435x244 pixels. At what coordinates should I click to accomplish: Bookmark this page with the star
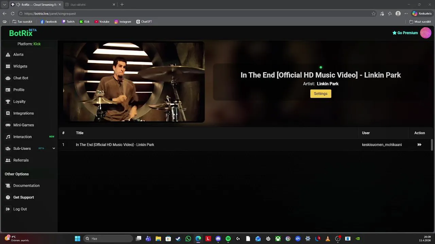(373, 14)
